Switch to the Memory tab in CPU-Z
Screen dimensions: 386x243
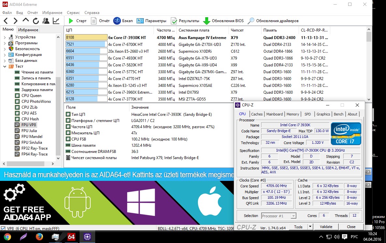[x=292, y=114]
